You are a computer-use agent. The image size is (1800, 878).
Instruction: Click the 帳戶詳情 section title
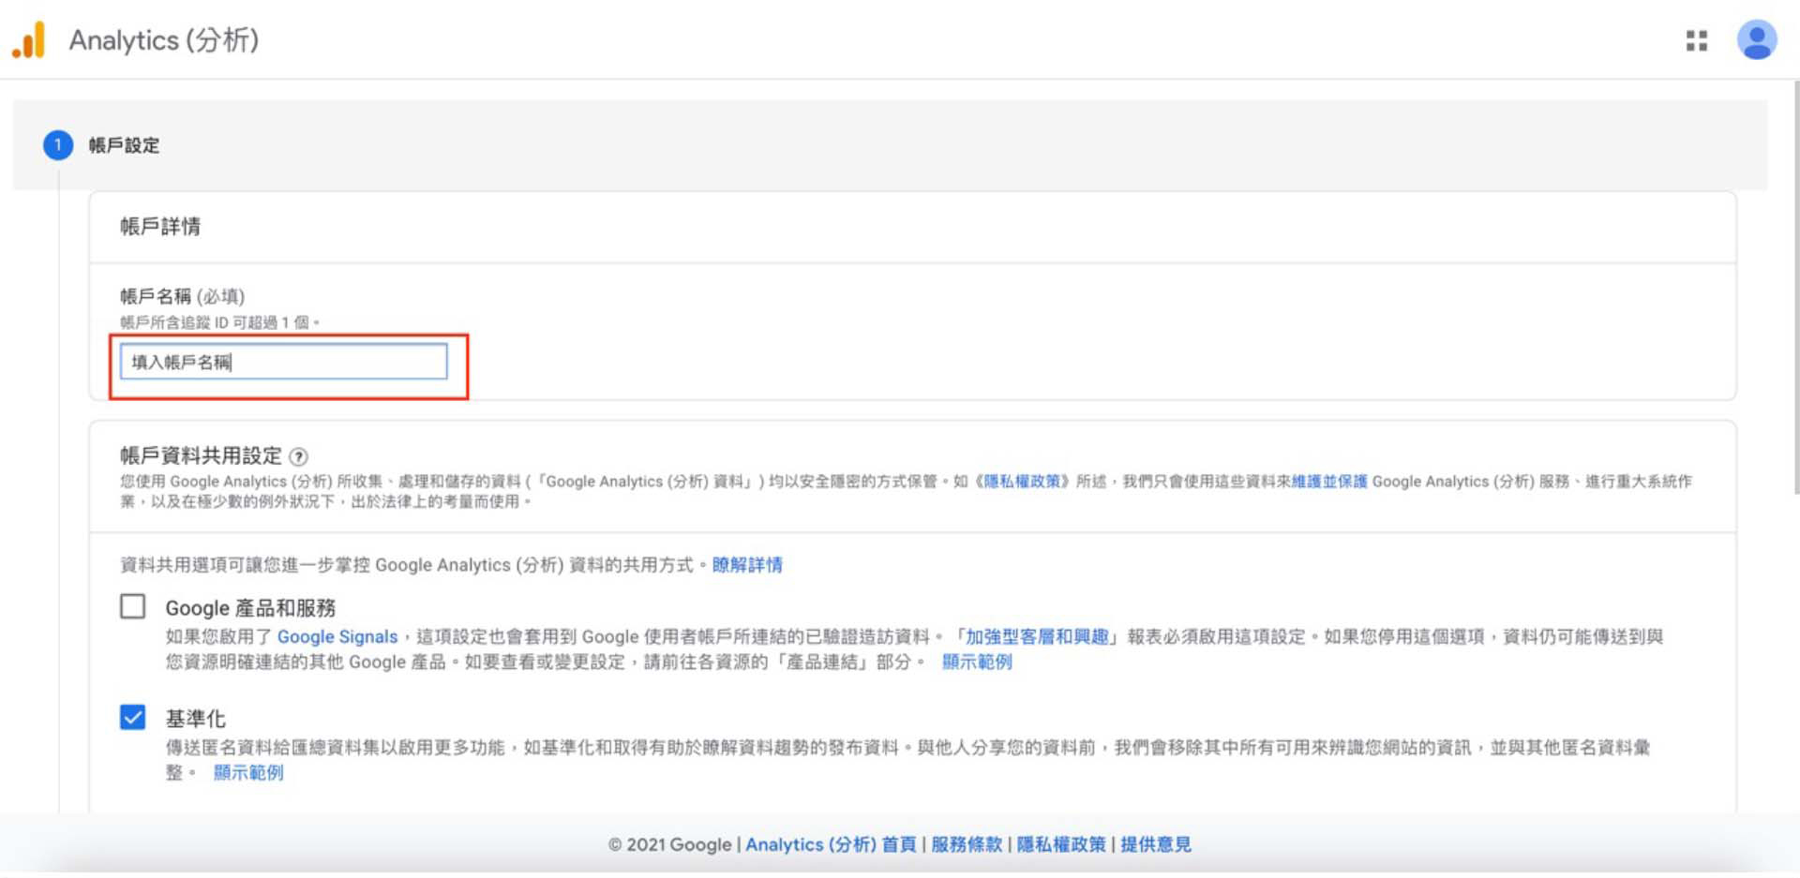pyautogui.click(x=160, y=227)
